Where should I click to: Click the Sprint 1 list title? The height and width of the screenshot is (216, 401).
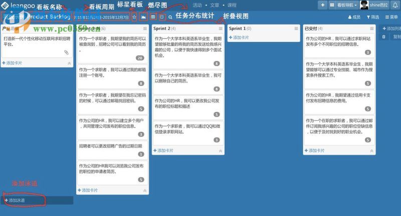[x=237, y=29]
